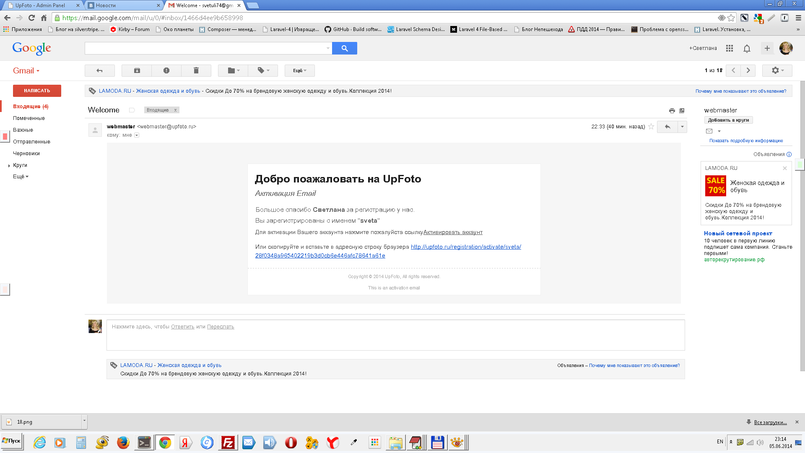Reply using the arrow button
This screenshot has width=805, height=453.
point(667,127)
